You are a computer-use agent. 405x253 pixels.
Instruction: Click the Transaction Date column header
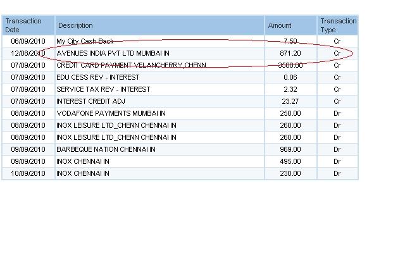point(28,25)
